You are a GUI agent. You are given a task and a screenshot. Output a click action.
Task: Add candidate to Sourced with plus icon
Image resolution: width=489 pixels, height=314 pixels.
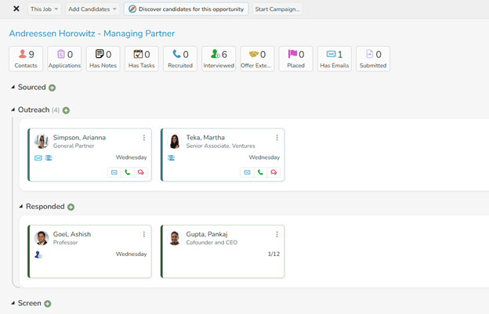pos(52,88)
